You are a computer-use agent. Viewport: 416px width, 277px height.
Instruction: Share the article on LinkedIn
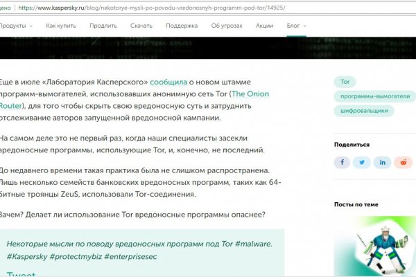tap(383, 162)
